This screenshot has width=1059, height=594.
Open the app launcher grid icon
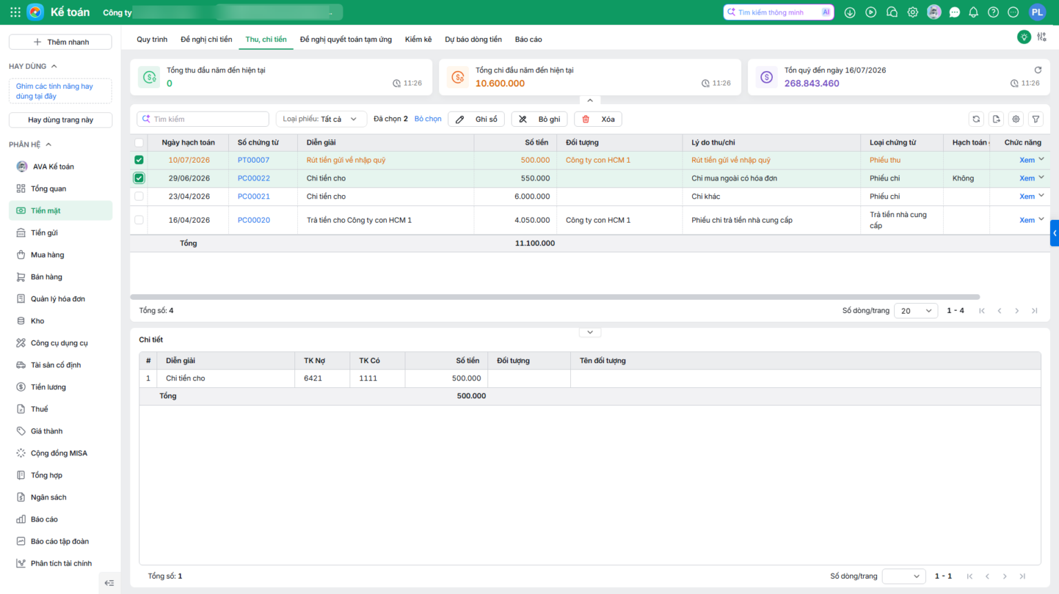point(15,12)
